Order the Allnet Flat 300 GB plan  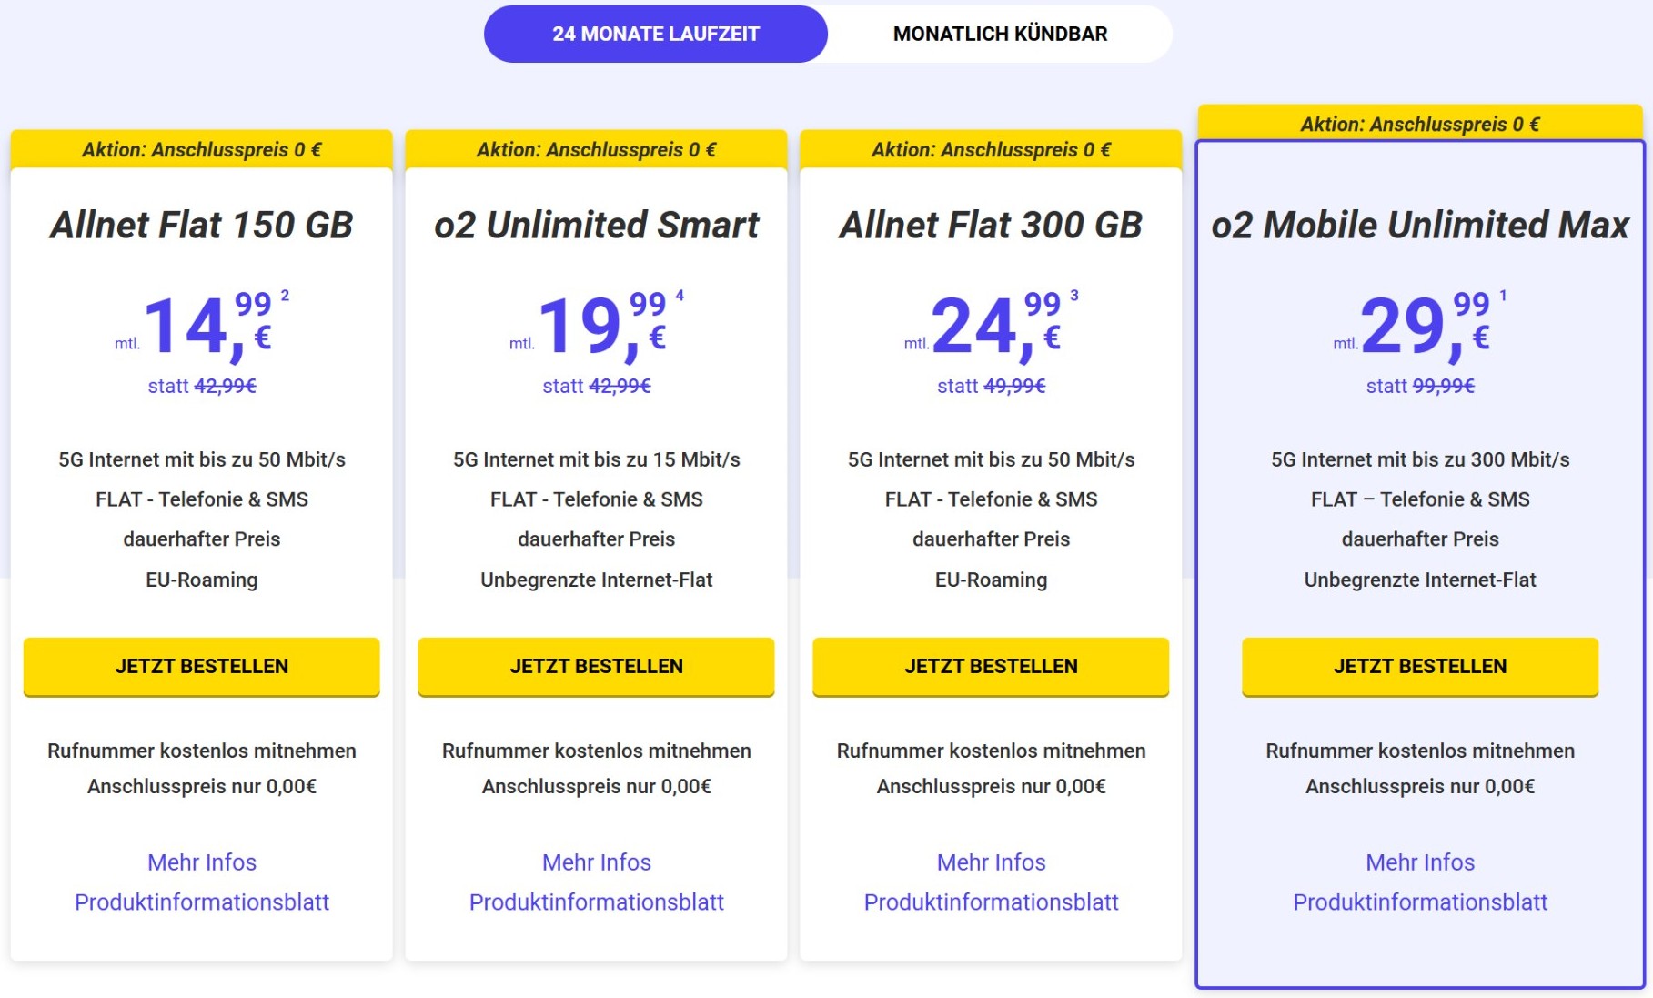991,666
